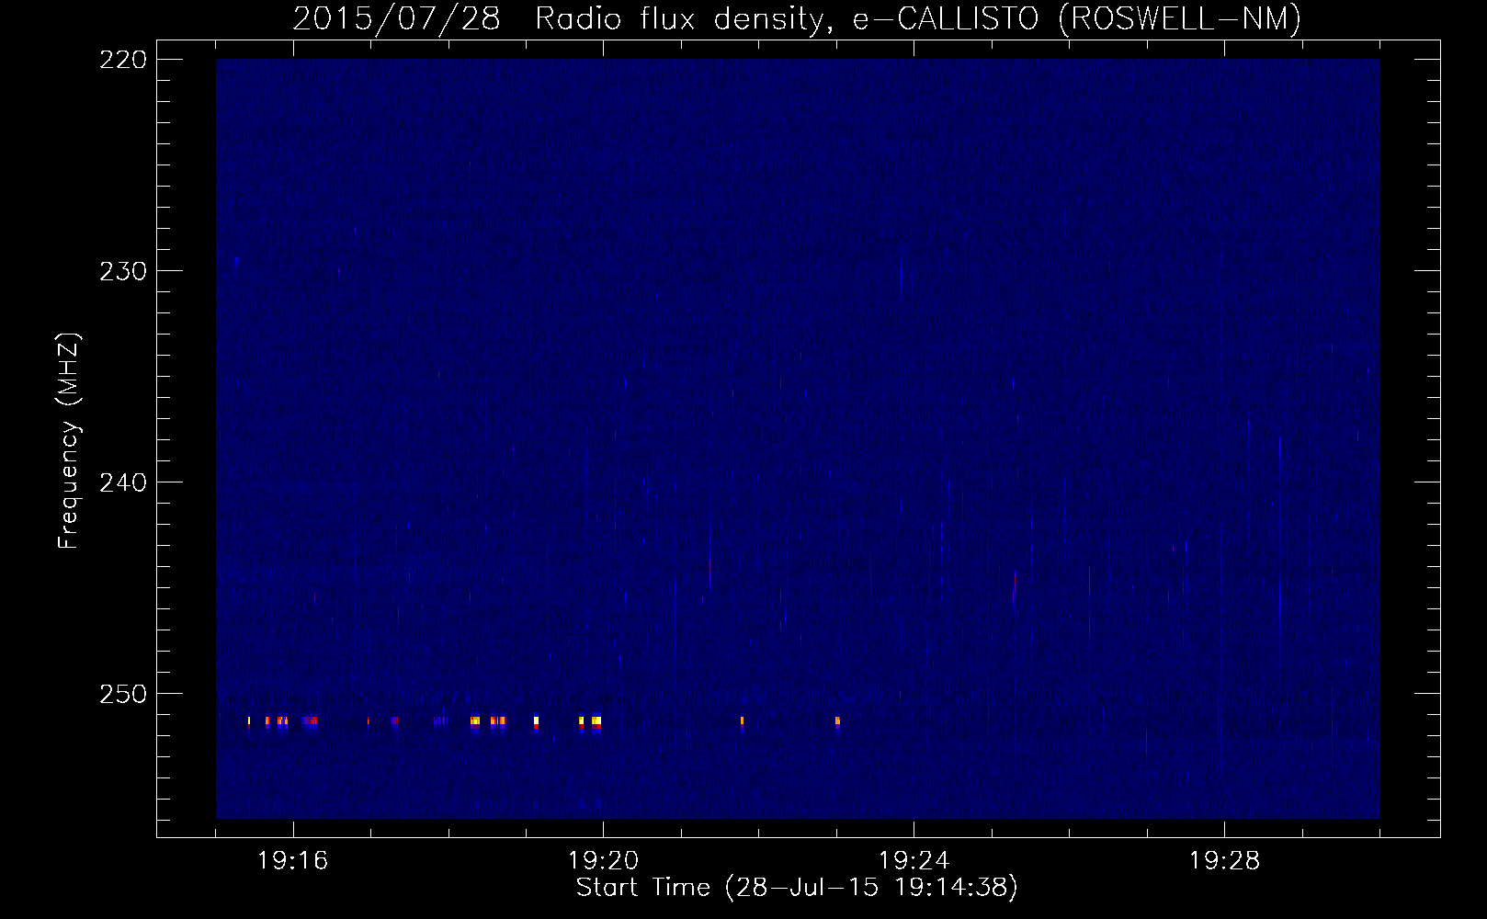Click the 240 frequency tick label
Image resolution: width=1487 pixels, height=919 pixels.
point(121,482)
